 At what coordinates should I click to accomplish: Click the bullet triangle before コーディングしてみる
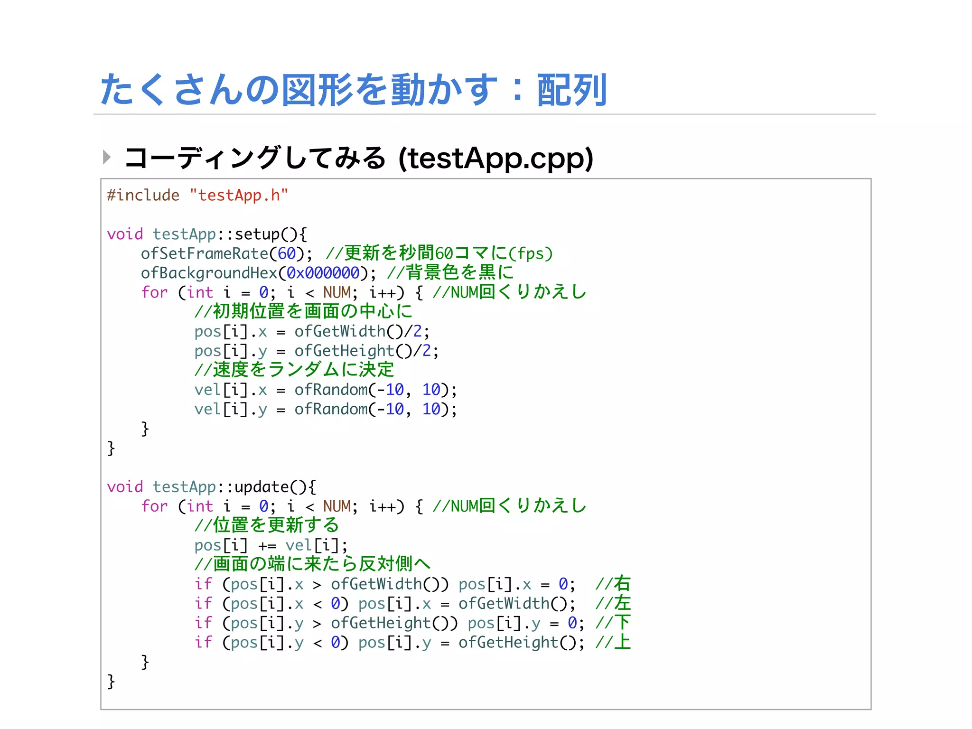tap(107, 157)
